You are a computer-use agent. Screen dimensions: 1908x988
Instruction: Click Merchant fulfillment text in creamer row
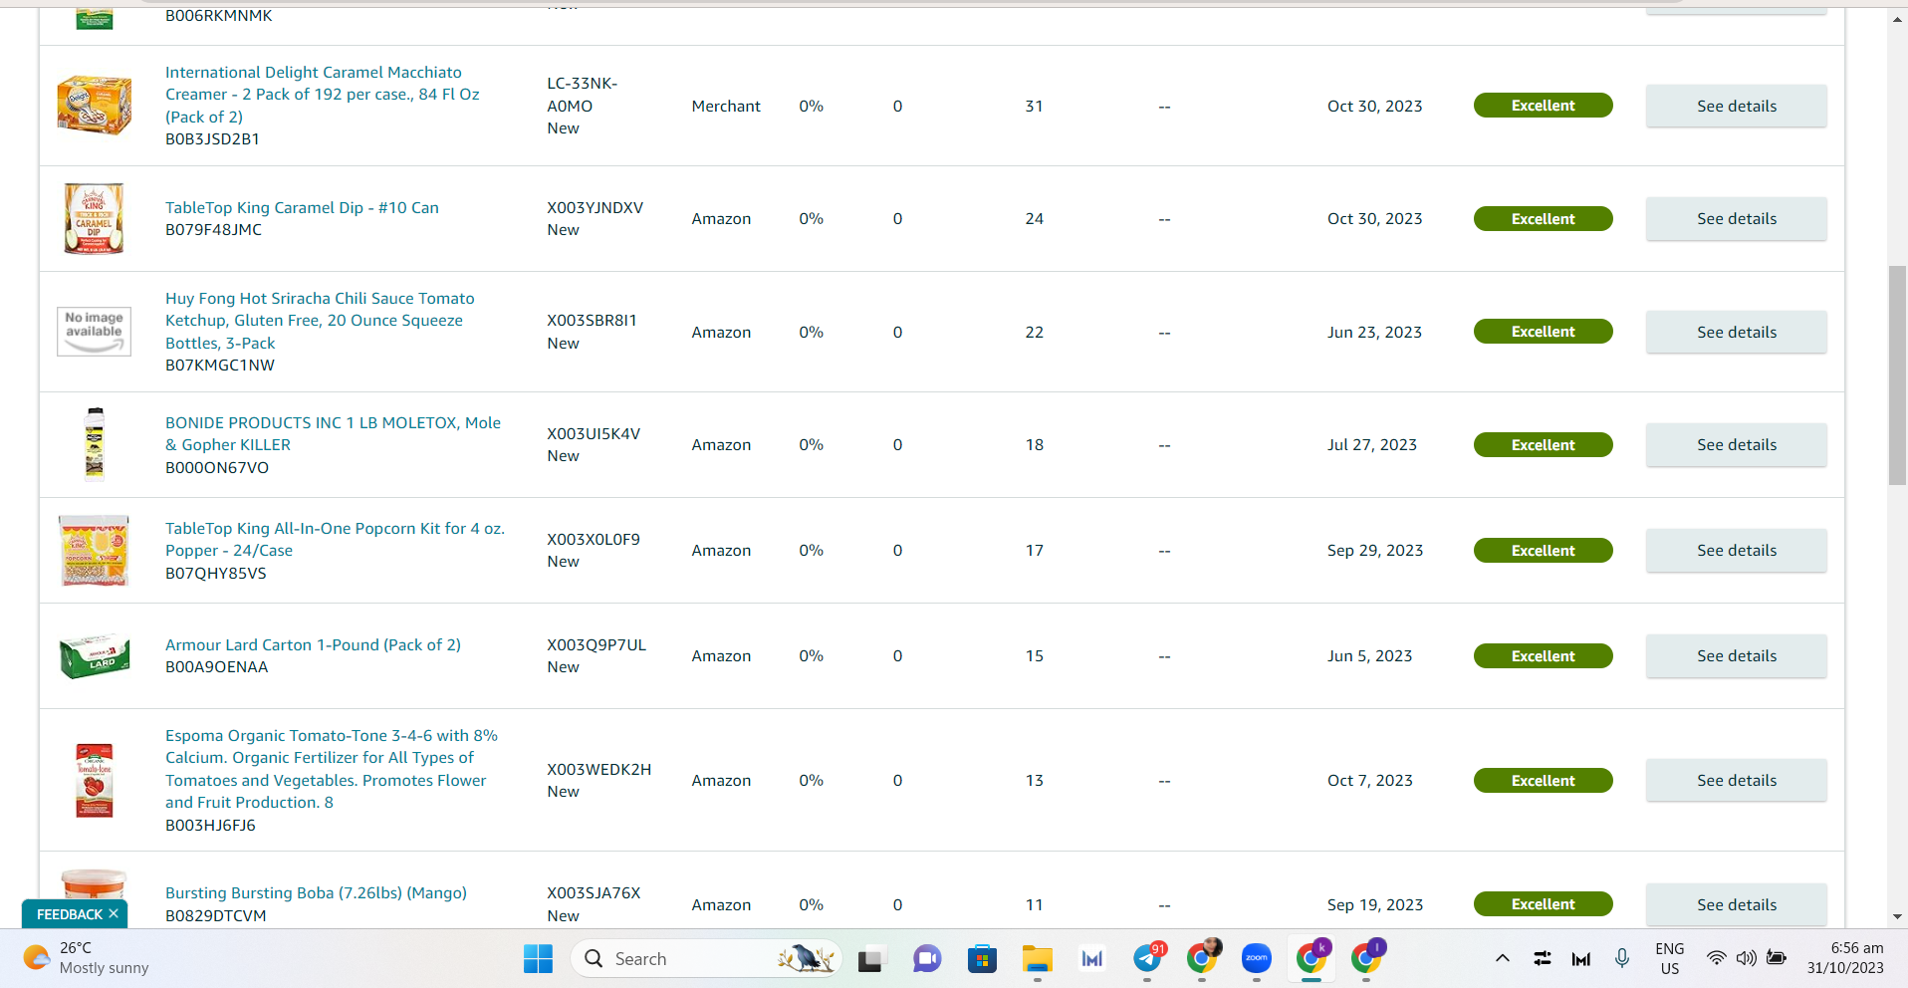coord(726,106)
